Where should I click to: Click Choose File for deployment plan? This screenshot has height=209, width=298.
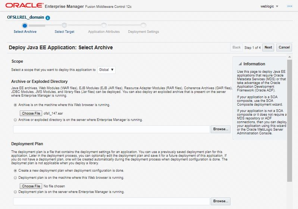point(31,186)
